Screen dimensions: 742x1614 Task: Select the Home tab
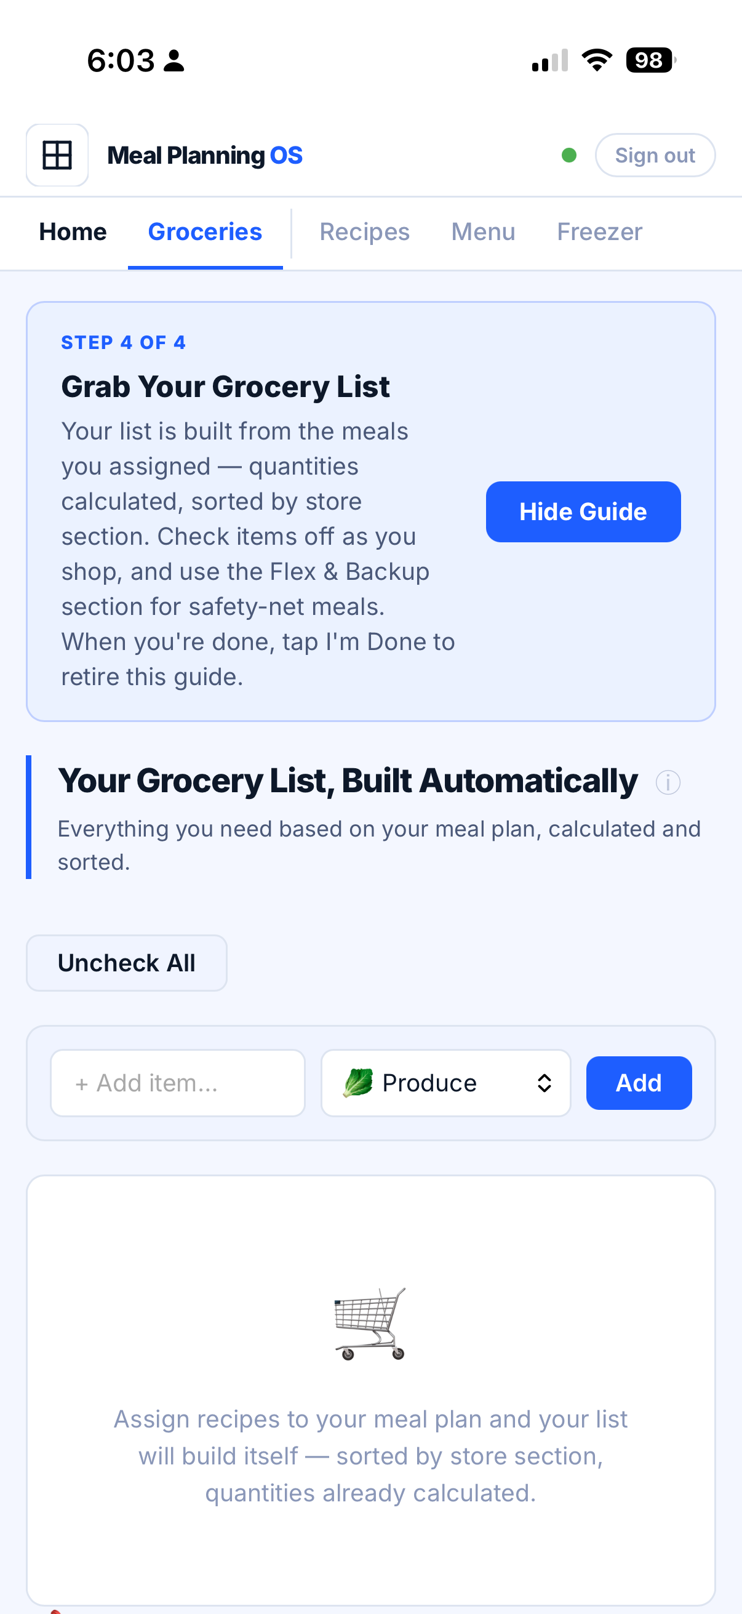(x=73, y=231)
